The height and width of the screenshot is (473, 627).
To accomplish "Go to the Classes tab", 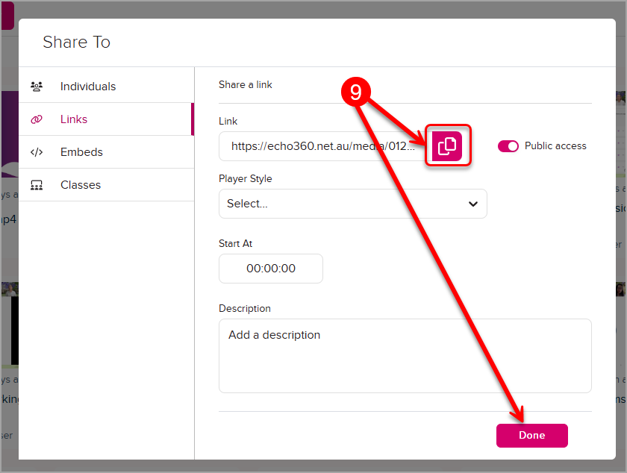I will [x=81, y=185].
